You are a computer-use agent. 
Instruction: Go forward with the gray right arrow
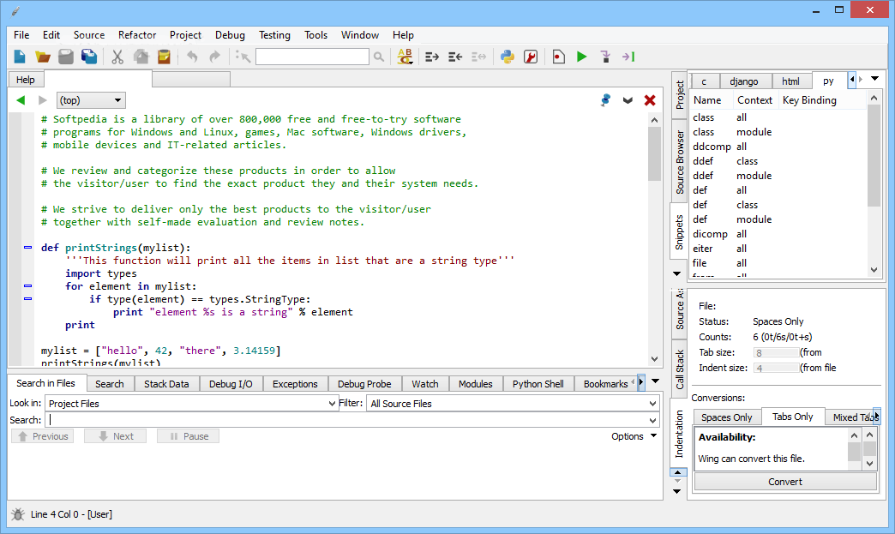point(42,100)
